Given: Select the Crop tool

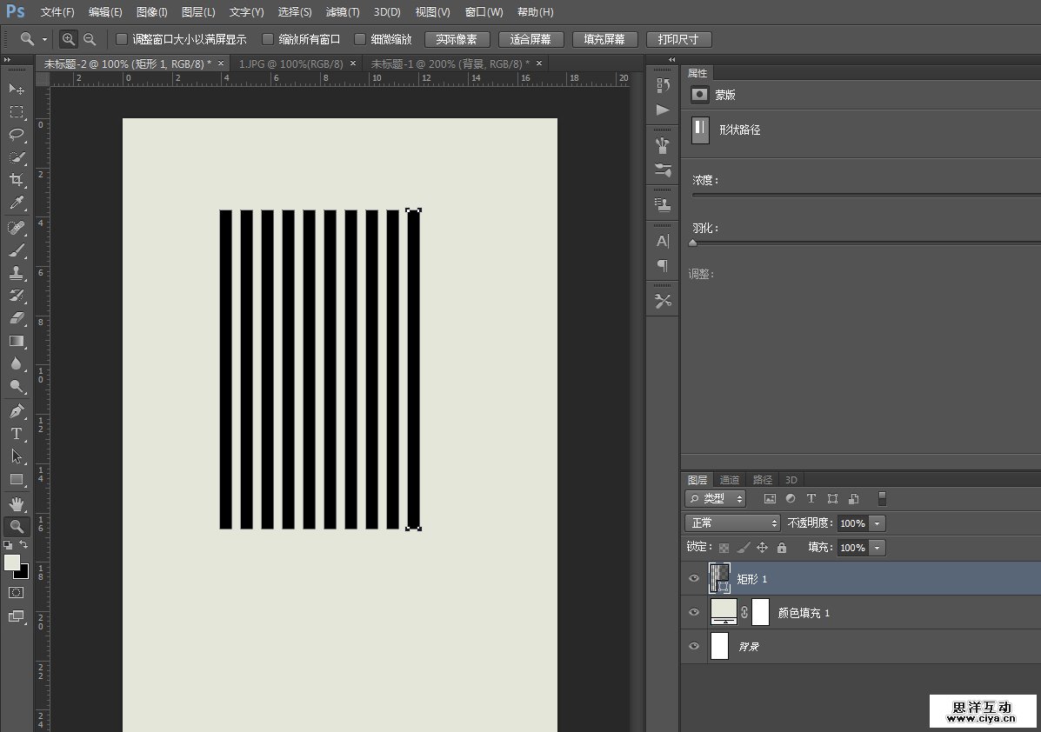Looking at the screenshot, I should [x=17, y=180].
